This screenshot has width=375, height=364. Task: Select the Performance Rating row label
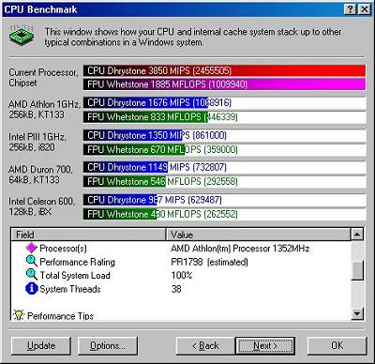(x=78, y=262)
